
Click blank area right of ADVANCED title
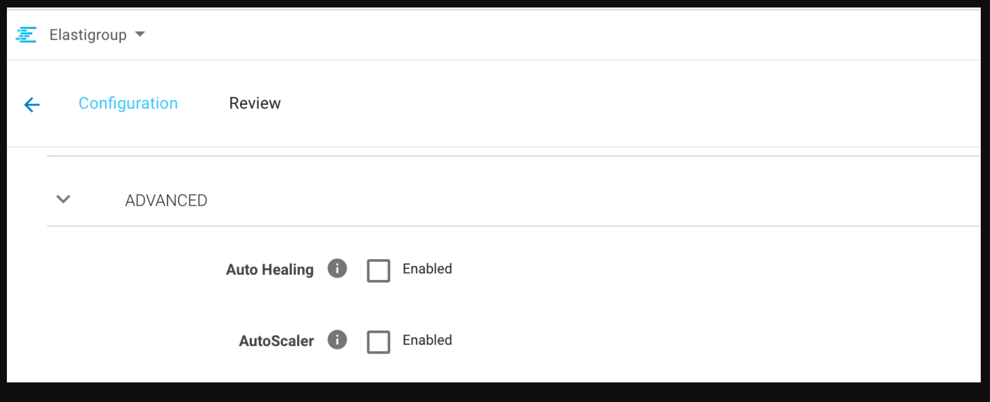coord(576,200)
